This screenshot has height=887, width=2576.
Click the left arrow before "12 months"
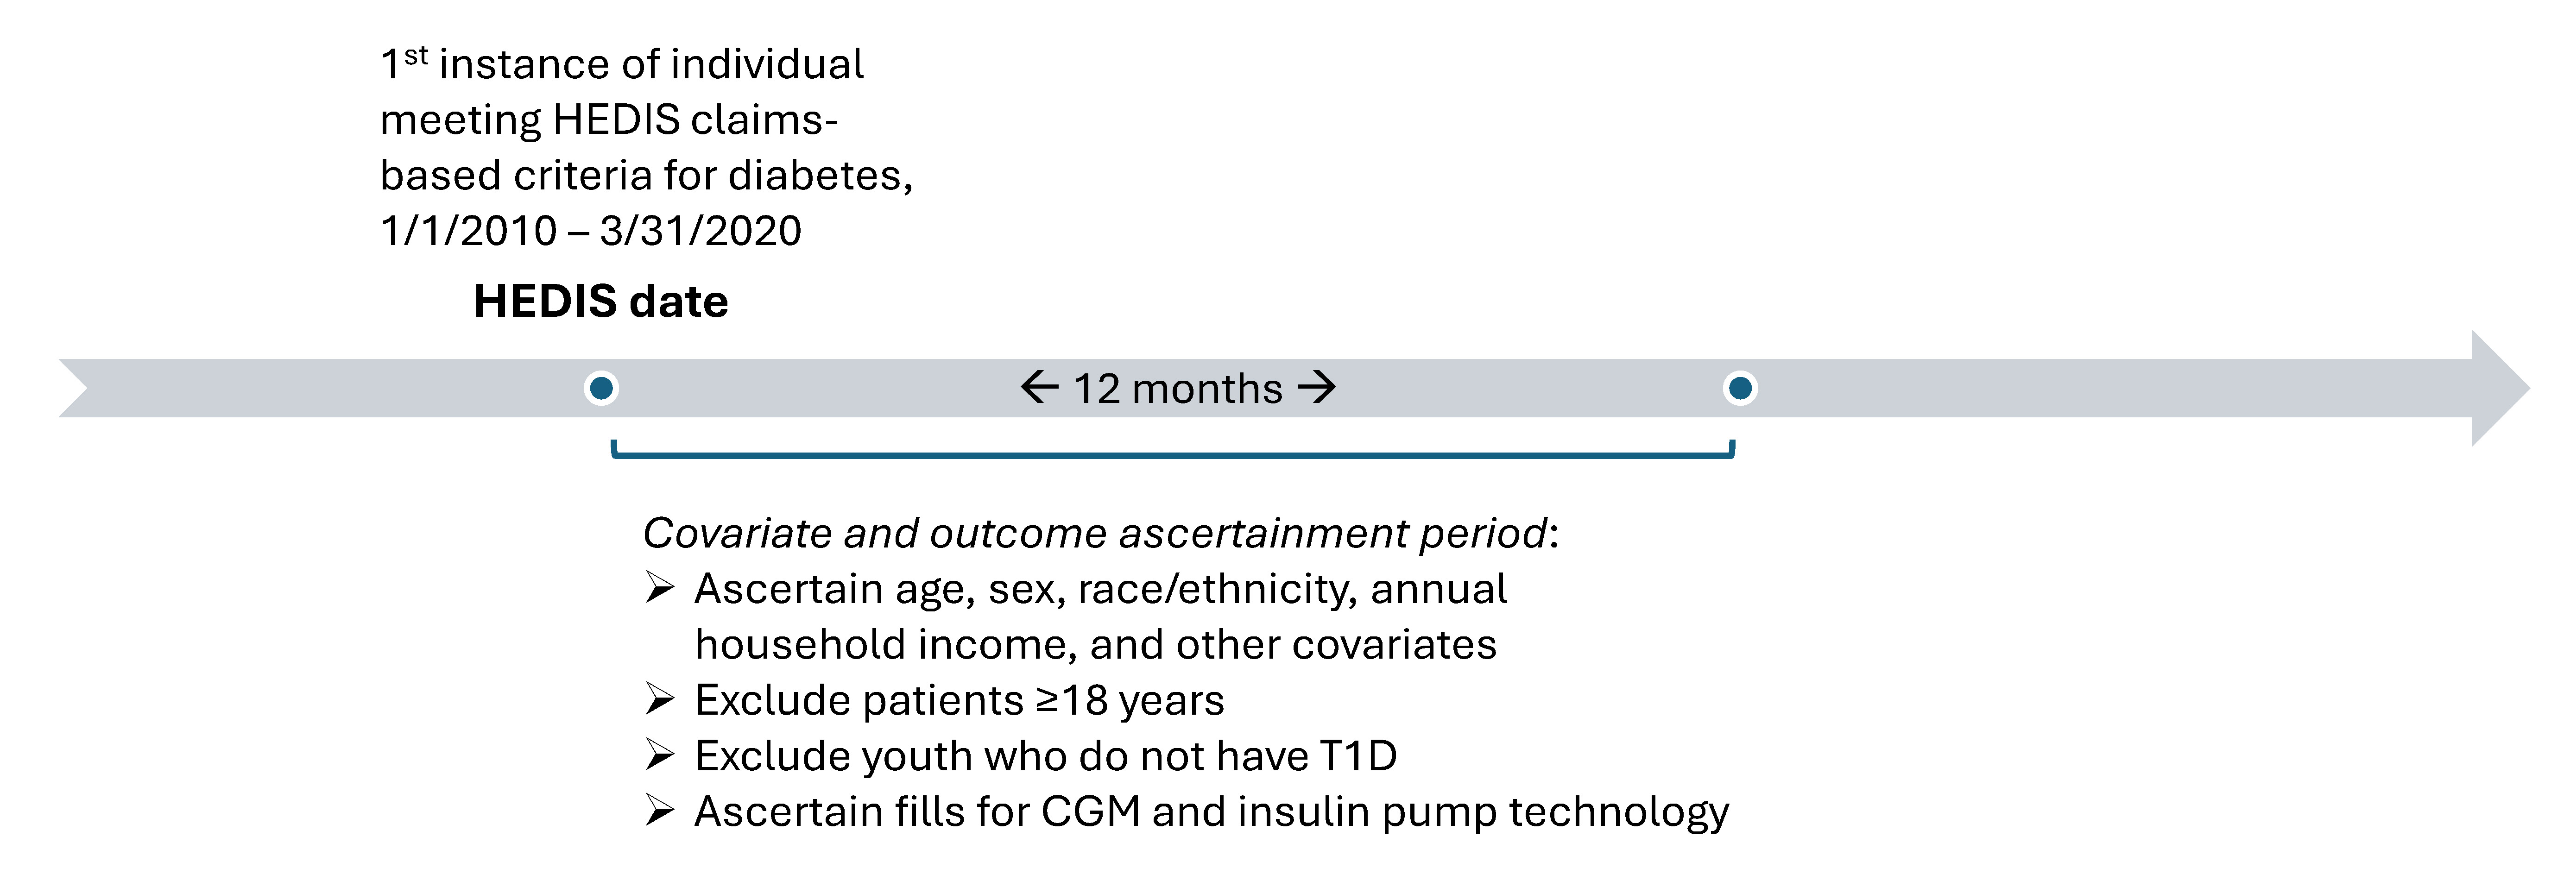click(1040, 387)
